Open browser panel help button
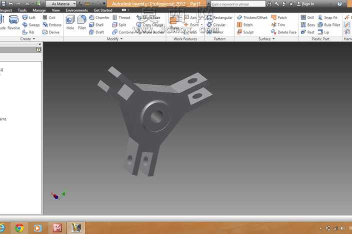Screen dimensions: 352x234 [x=38, y=49]
